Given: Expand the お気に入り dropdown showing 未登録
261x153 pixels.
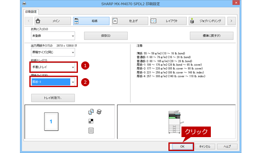Looking at the screenshot, I should [x=53, y=36].
